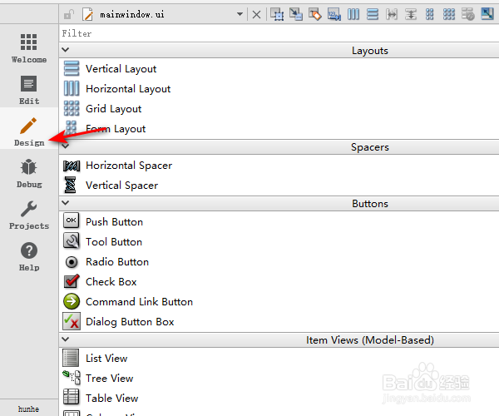Select Horizontal Spacer icon
The height and width of the screenshot is (416, 499).
coord(72,166)
